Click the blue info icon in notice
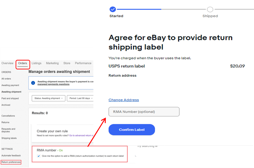254x168 pixels. (x=33, y=83)
